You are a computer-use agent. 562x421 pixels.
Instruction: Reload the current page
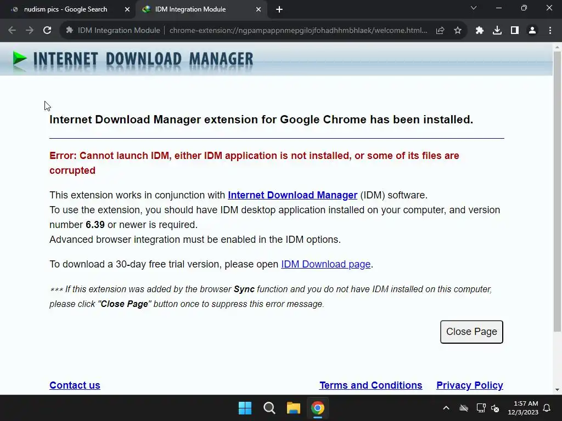pos(47,31)
